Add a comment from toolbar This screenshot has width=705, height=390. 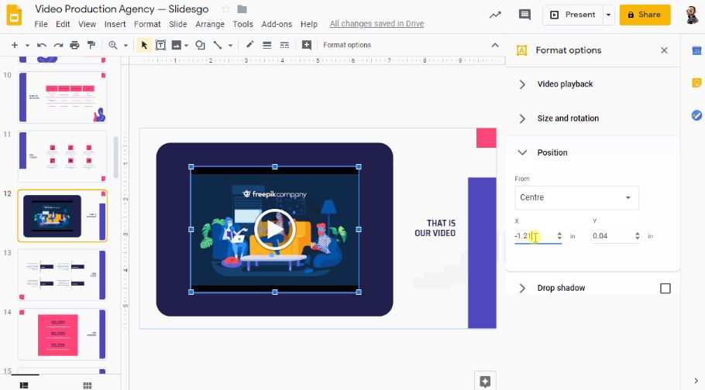(x=307, y=45)
